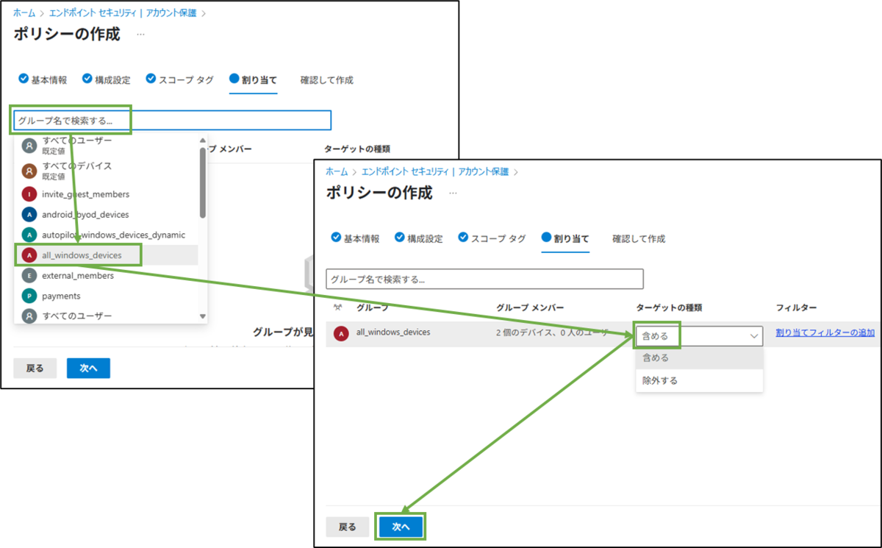Open the ターゲットの種類 dropdown showing 含める

699,335
